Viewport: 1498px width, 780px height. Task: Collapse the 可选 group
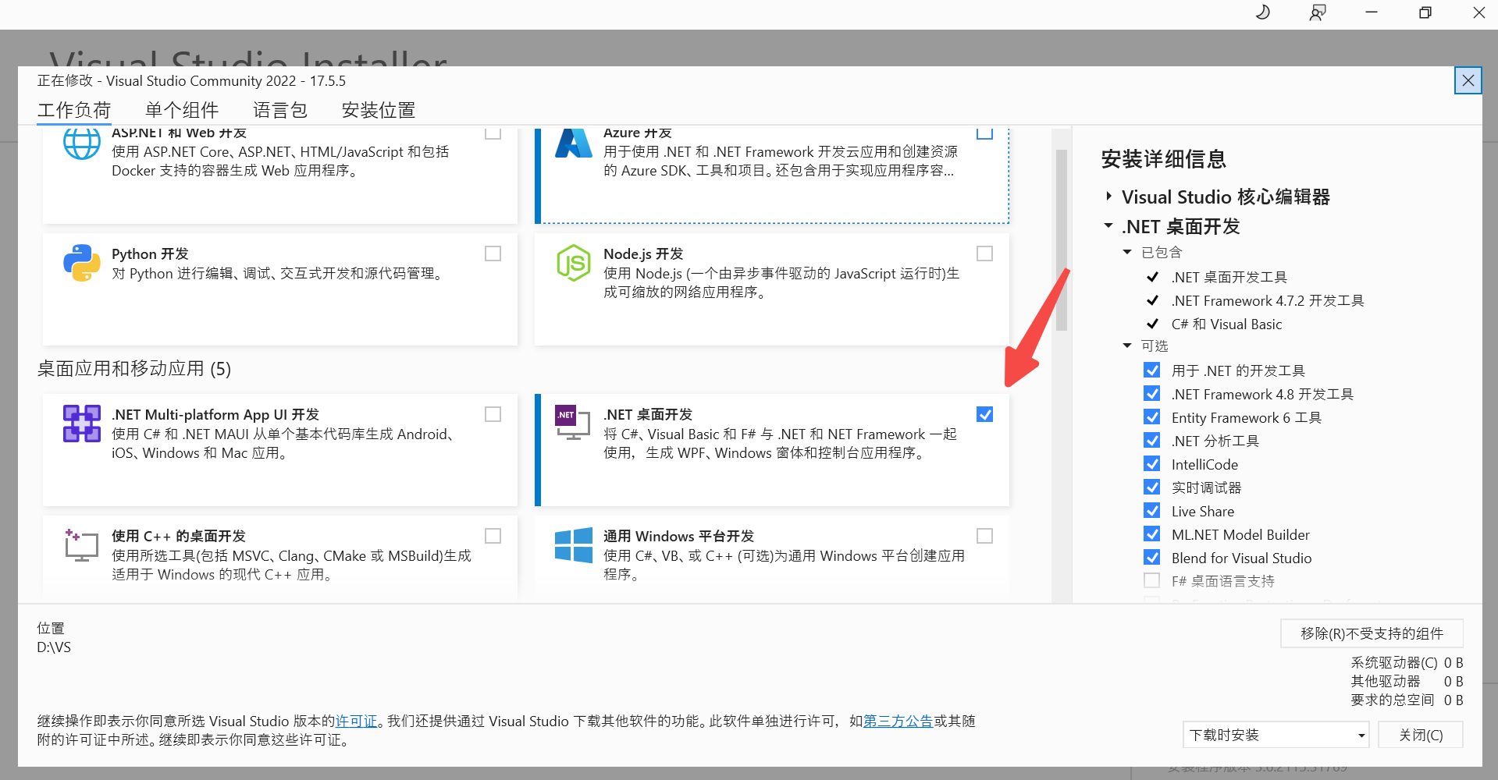[1127, 346]
